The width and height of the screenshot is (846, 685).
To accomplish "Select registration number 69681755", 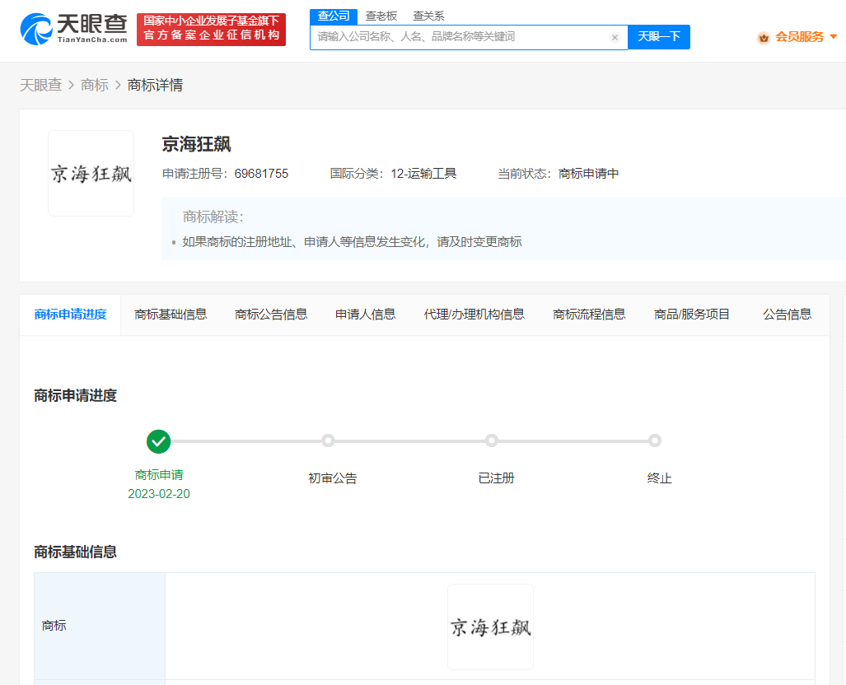I will pyautogui.click(x=261, y=174).
